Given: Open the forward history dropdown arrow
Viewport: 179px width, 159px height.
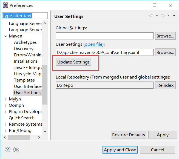Looking at the screenshot, I should 168,16.
